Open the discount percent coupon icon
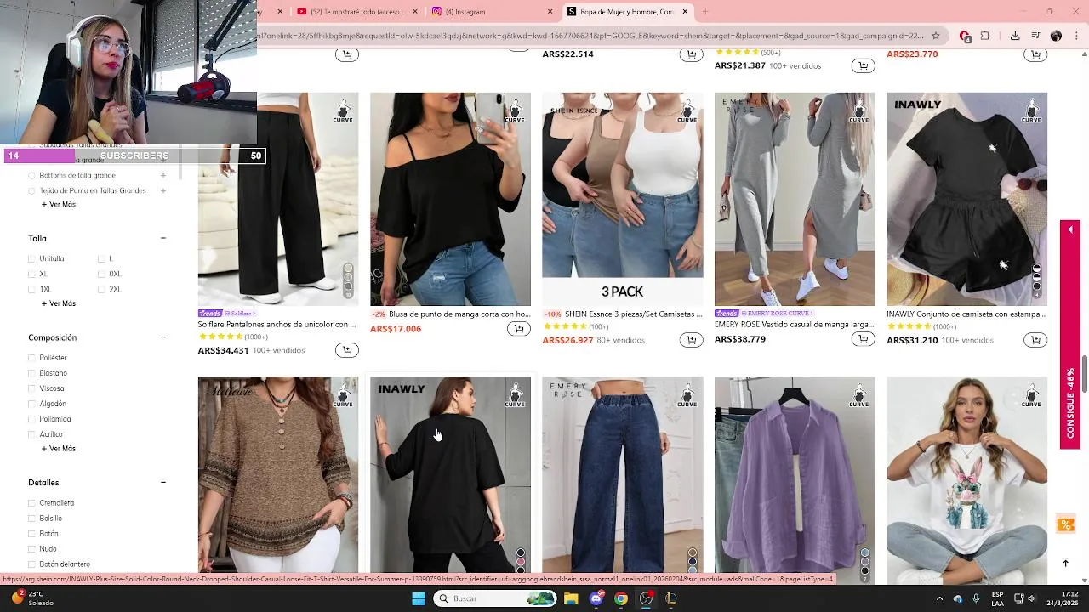 click(1065, 524)
